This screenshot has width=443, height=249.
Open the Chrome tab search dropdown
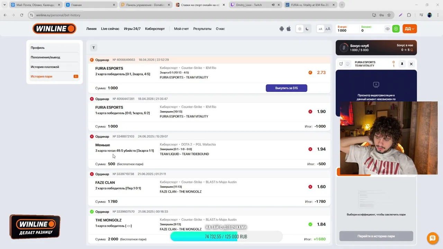pos(4,5)
